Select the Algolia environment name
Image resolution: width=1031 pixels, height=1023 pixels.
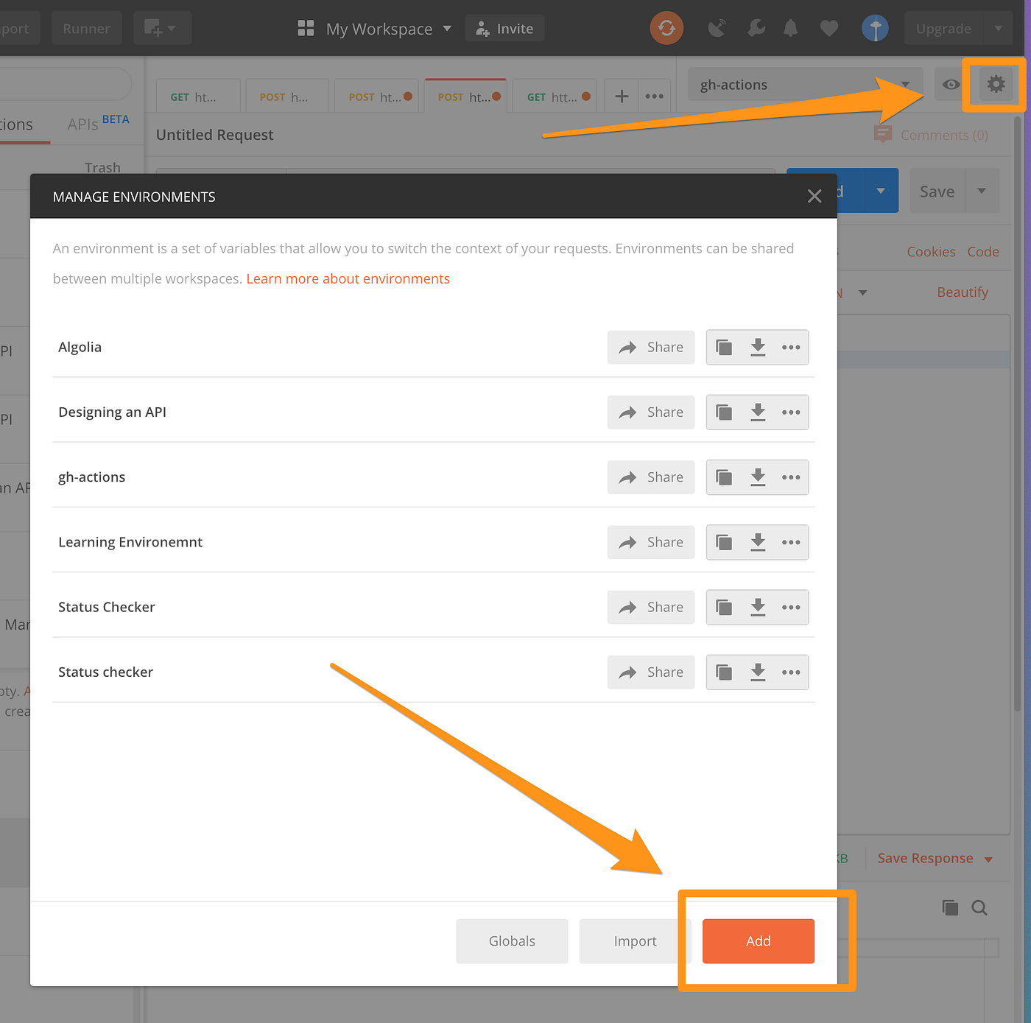(x=80, y=348)
